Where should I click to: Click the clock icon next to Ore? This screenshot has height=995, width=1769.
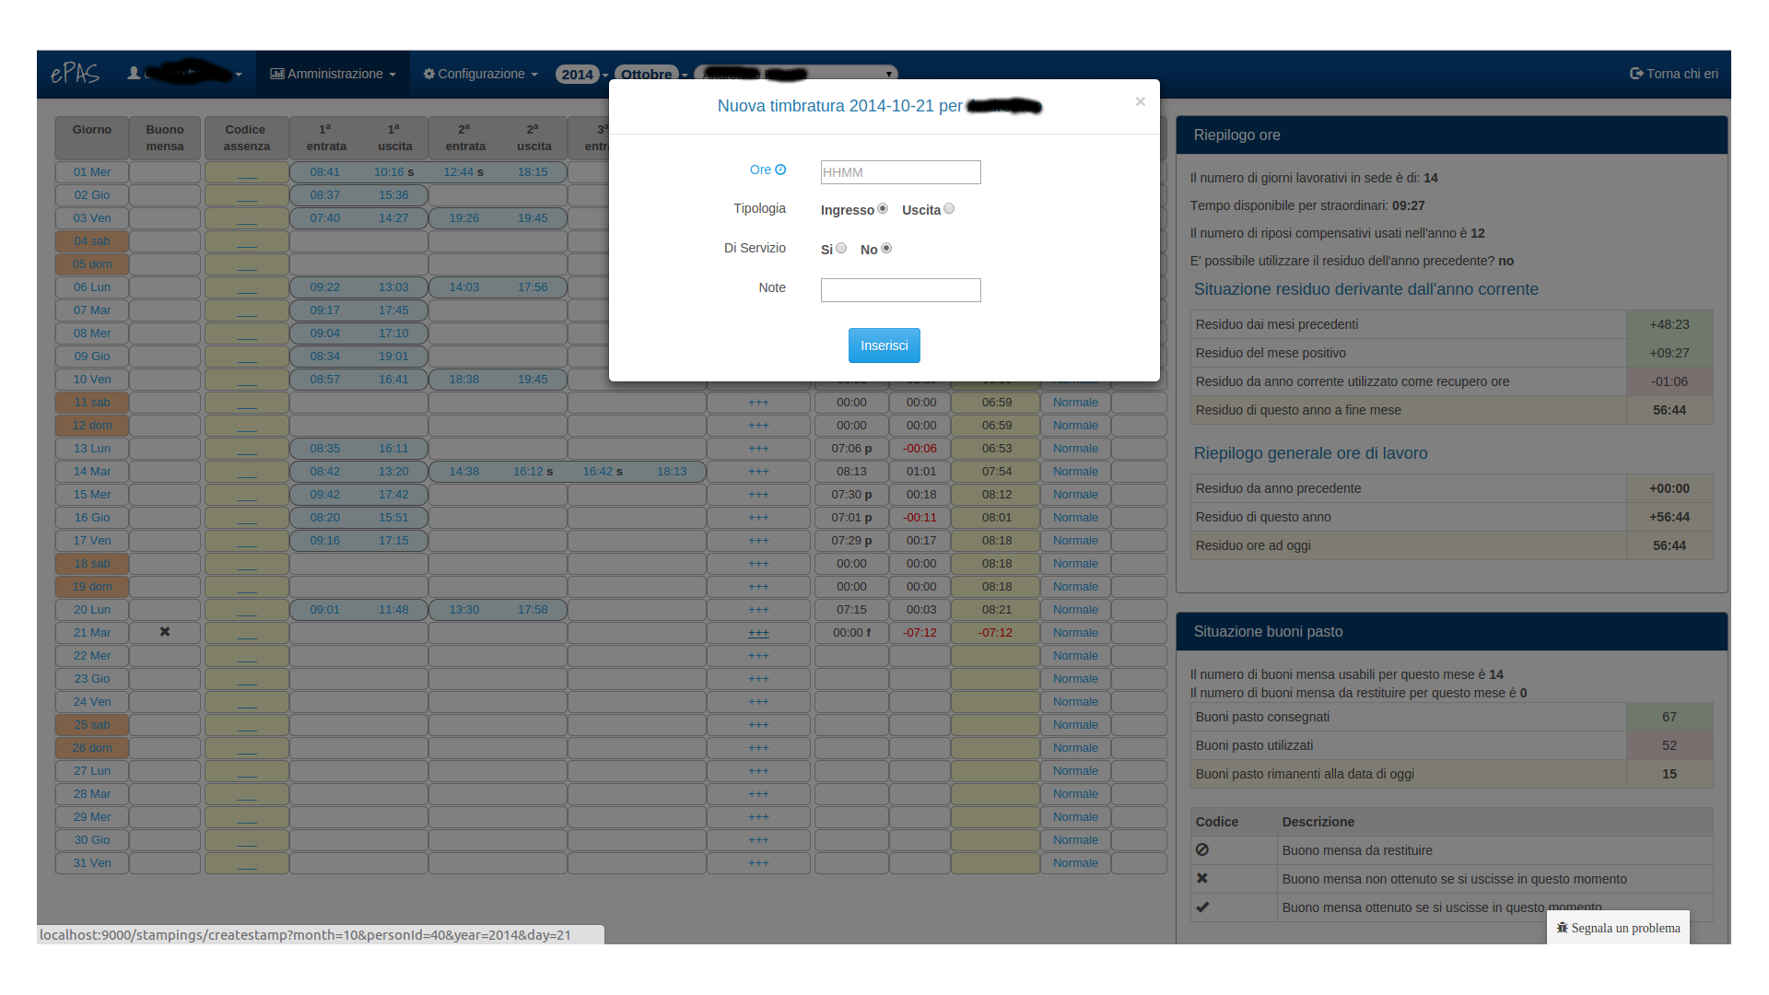click(780, 170)
